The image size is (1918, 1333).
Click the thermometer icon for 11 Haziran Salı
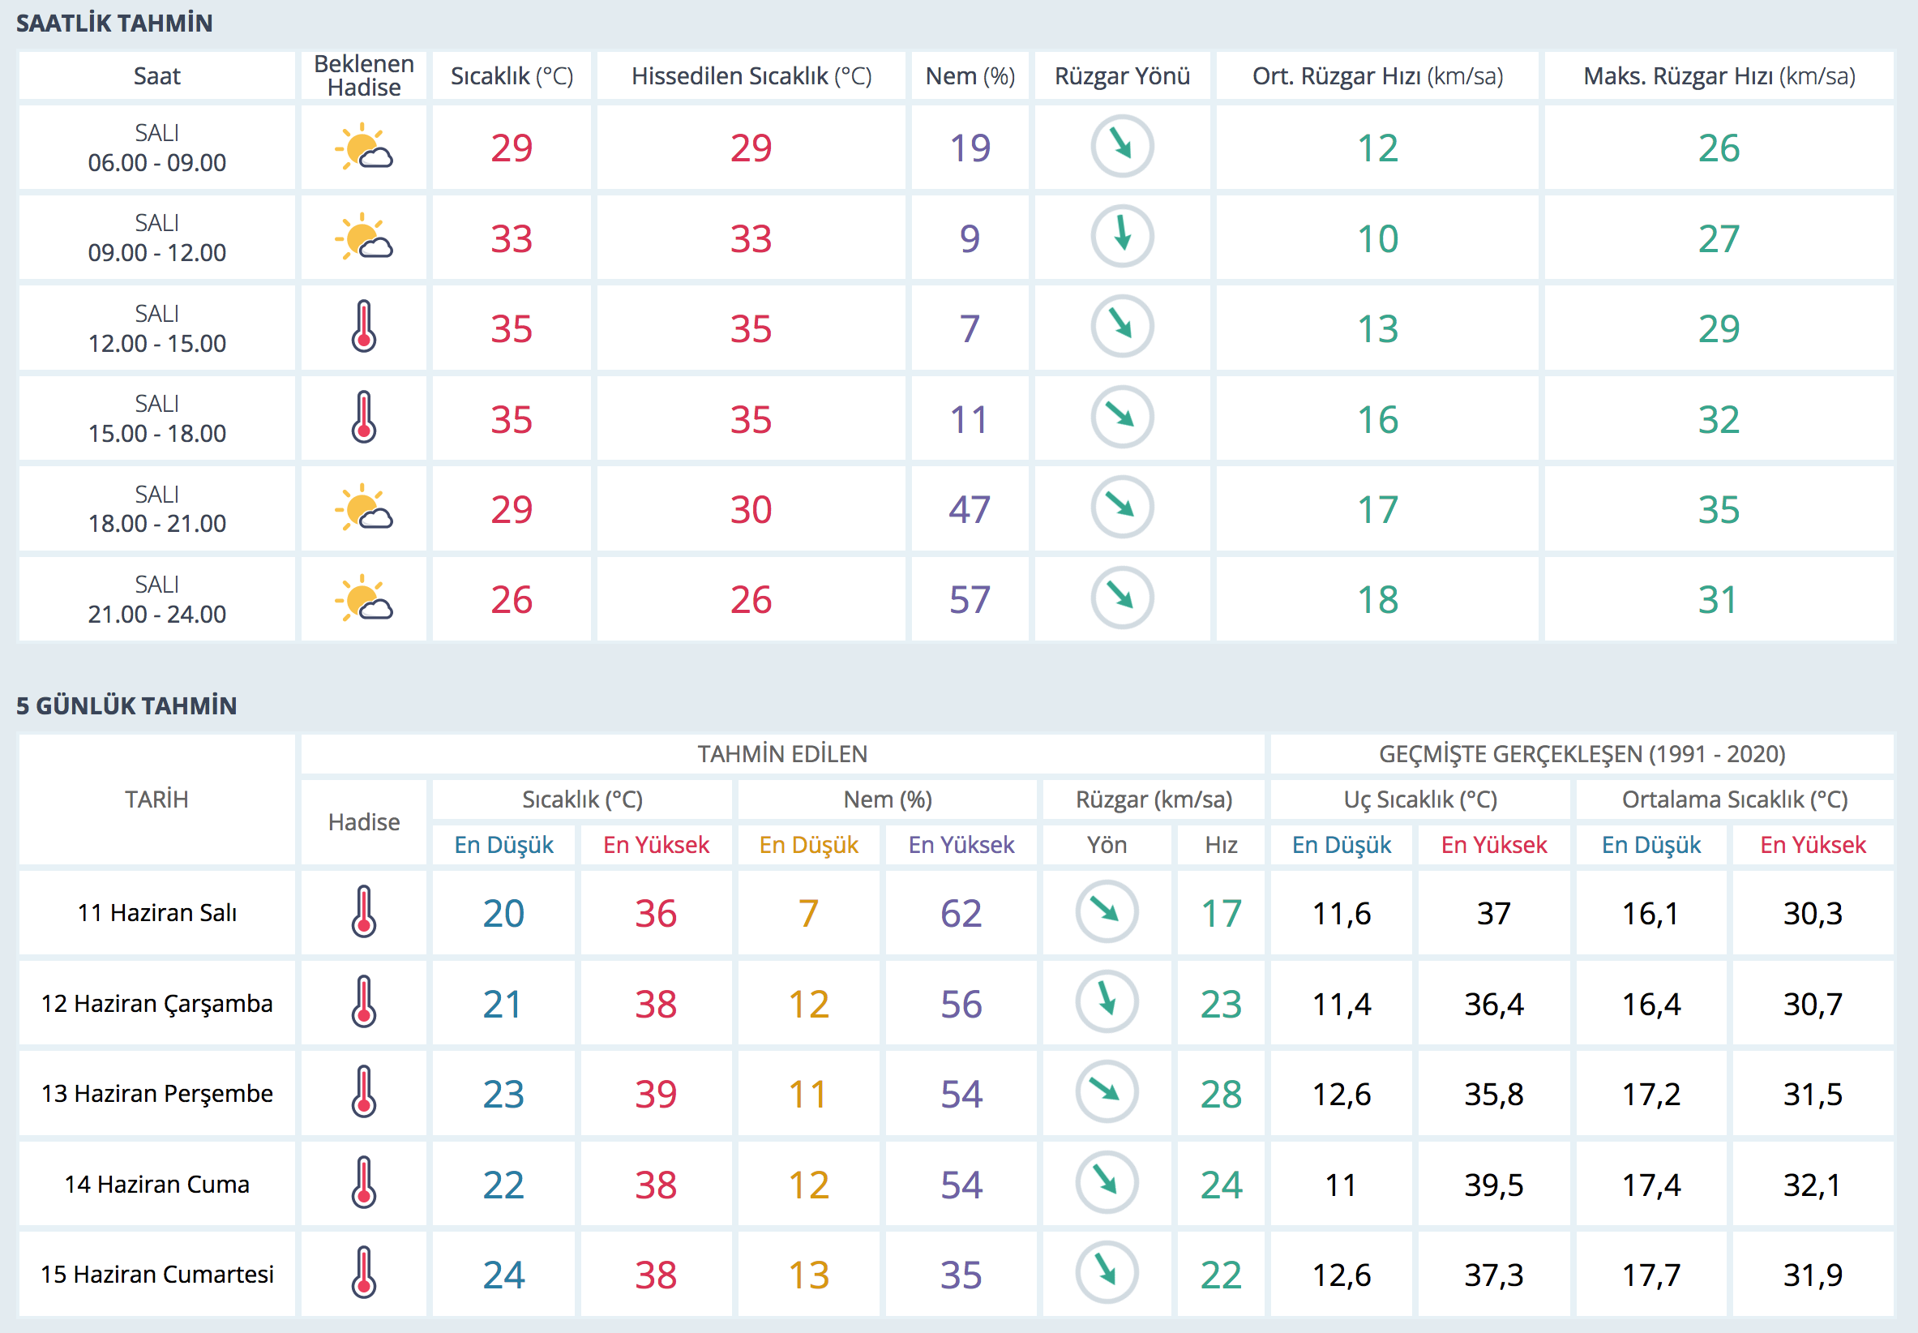(x=364, y=911)
